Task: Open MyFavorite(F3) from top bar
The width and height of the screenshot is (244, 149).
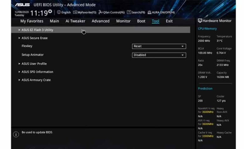Action: (85, 12)
